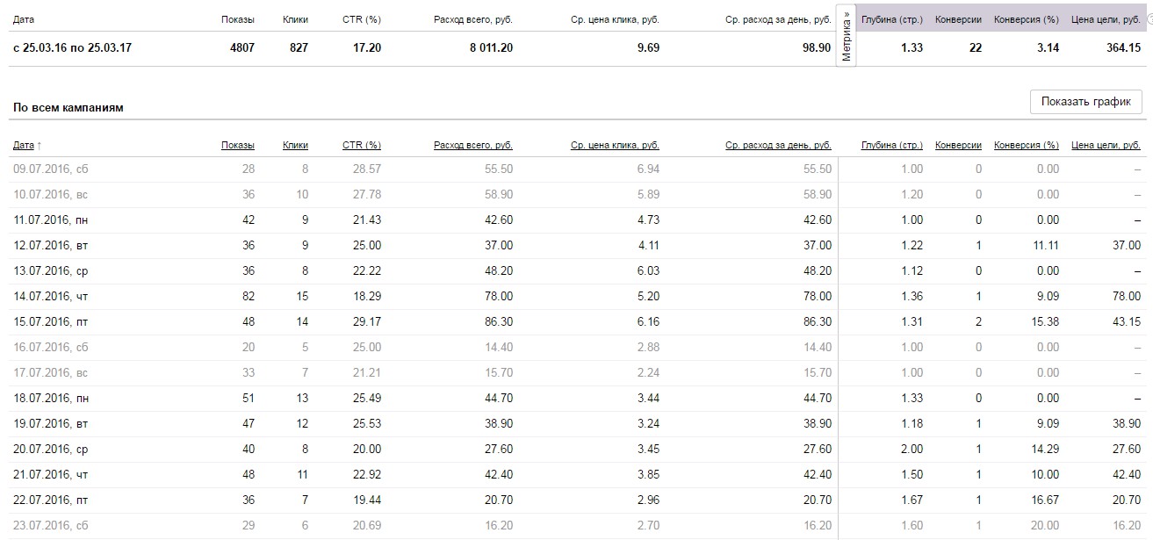Select the 14.07.2016, чт date row

pos(51,297)
